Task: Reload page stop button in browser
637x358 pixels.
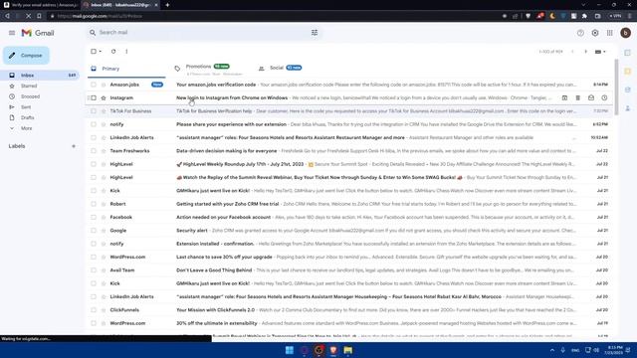Action: click(28, 16)
